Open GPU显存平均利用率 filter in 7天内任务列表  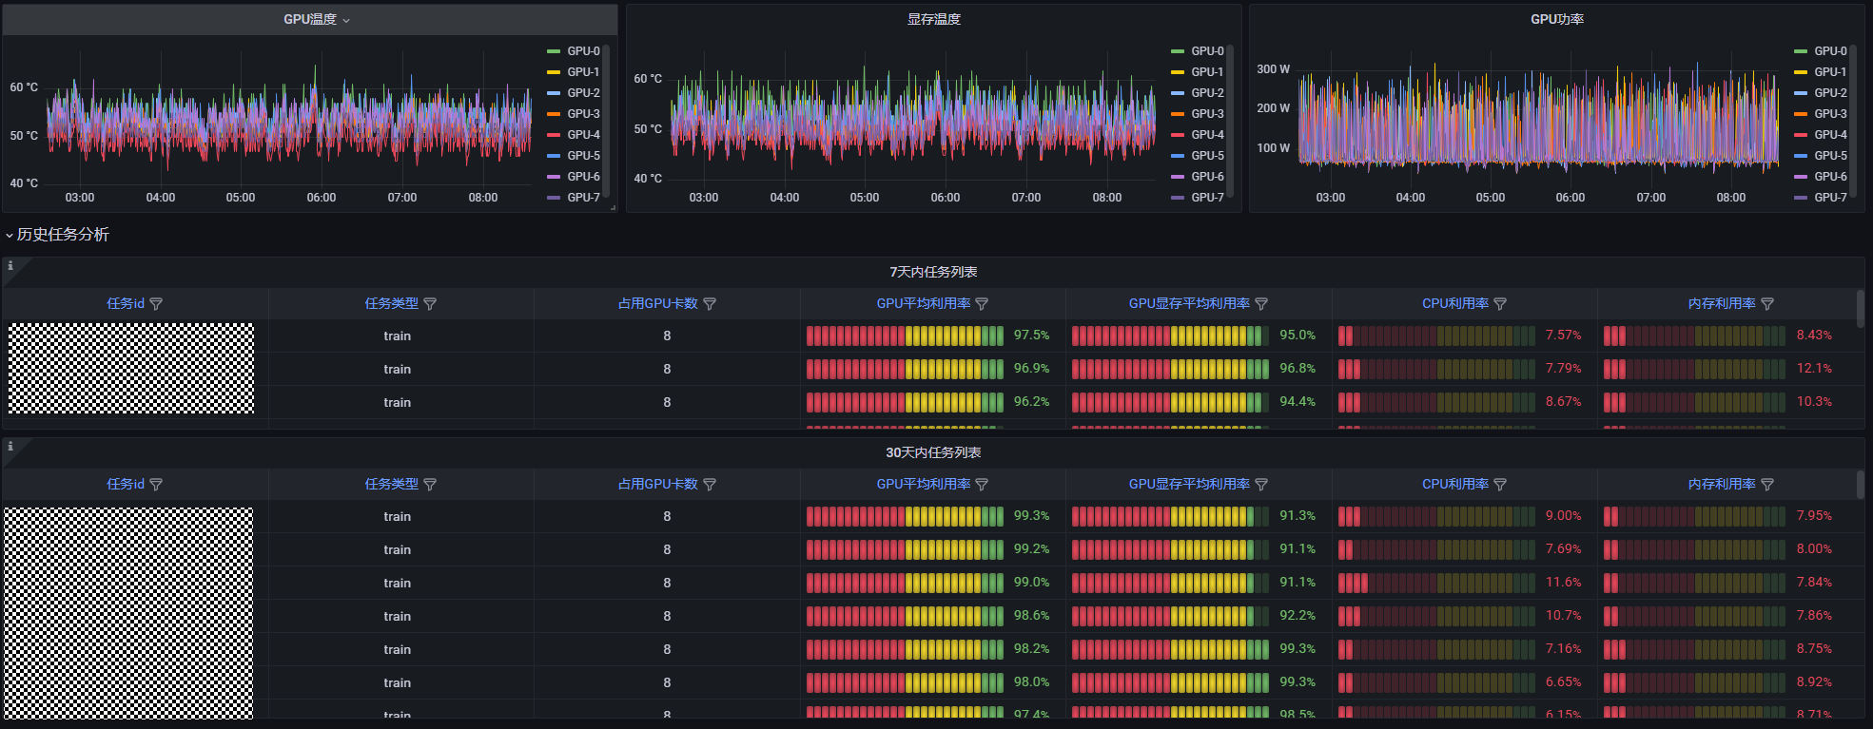(x=1261, y=304)
